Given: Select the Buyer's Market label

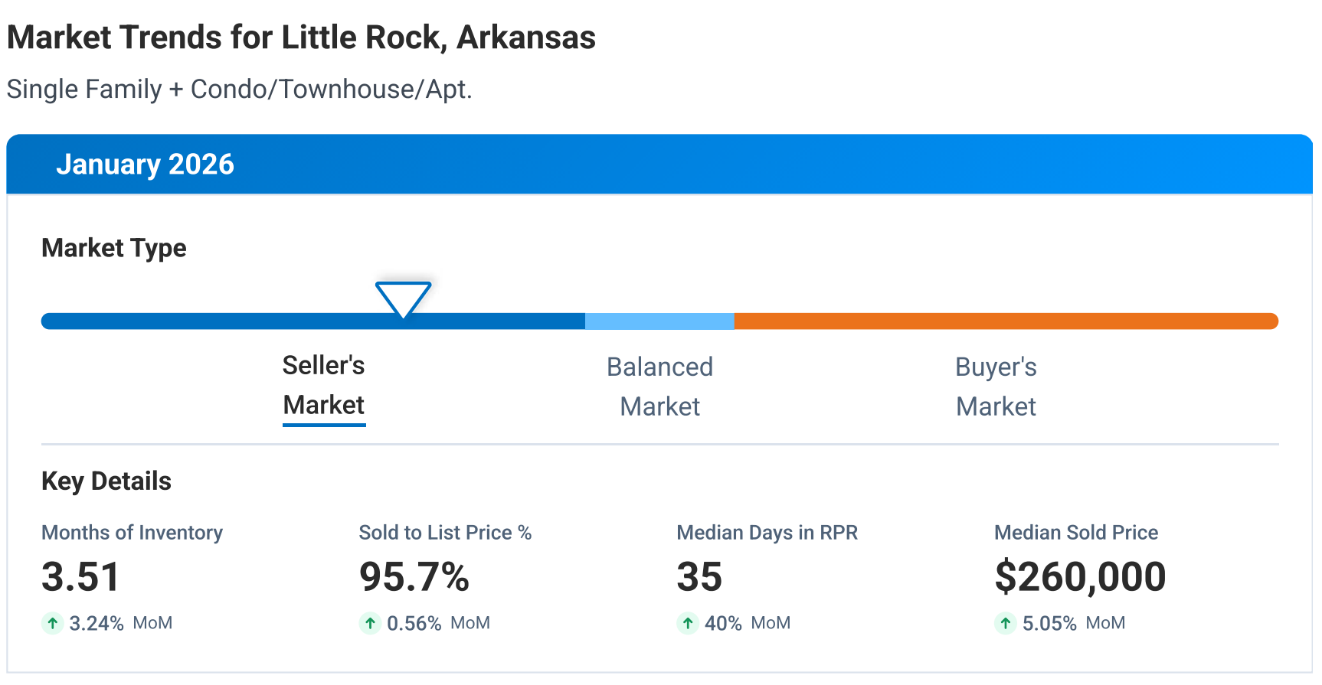Looking at the screenshot, I should [x=996, y=387].
